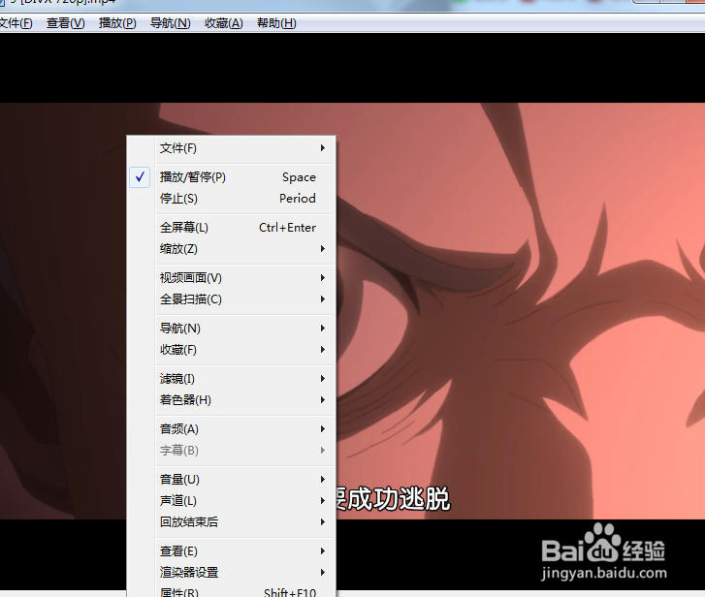Open 回放结束后 submenu
This screenshot has width=705, height=597.
coord(231,522)
